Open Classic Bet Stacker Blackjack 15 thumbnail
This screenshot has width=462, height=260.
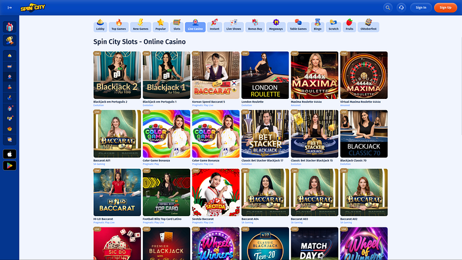[x=315, y=134]
